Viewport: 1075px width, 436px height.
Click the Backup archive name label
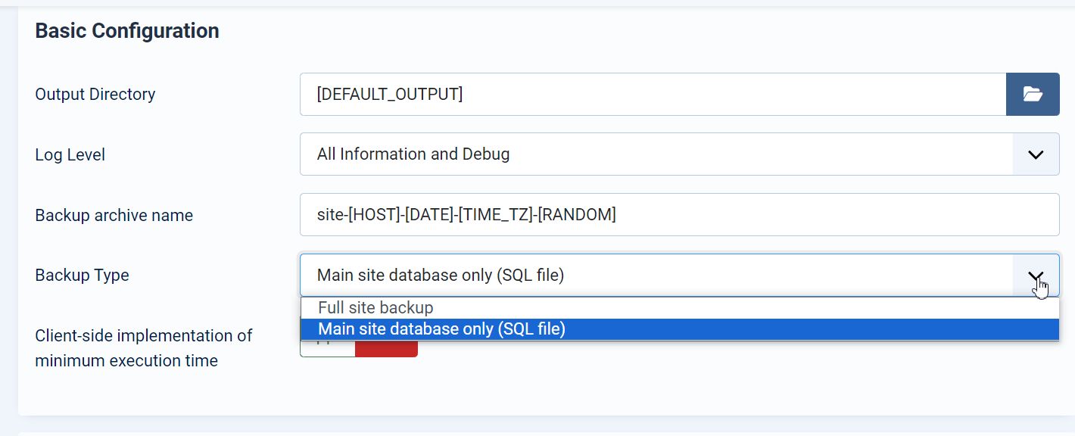[114, 215]
